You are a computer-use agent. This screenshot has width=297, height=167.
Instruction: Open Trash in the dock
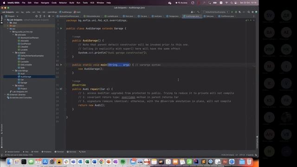point(249,162)
